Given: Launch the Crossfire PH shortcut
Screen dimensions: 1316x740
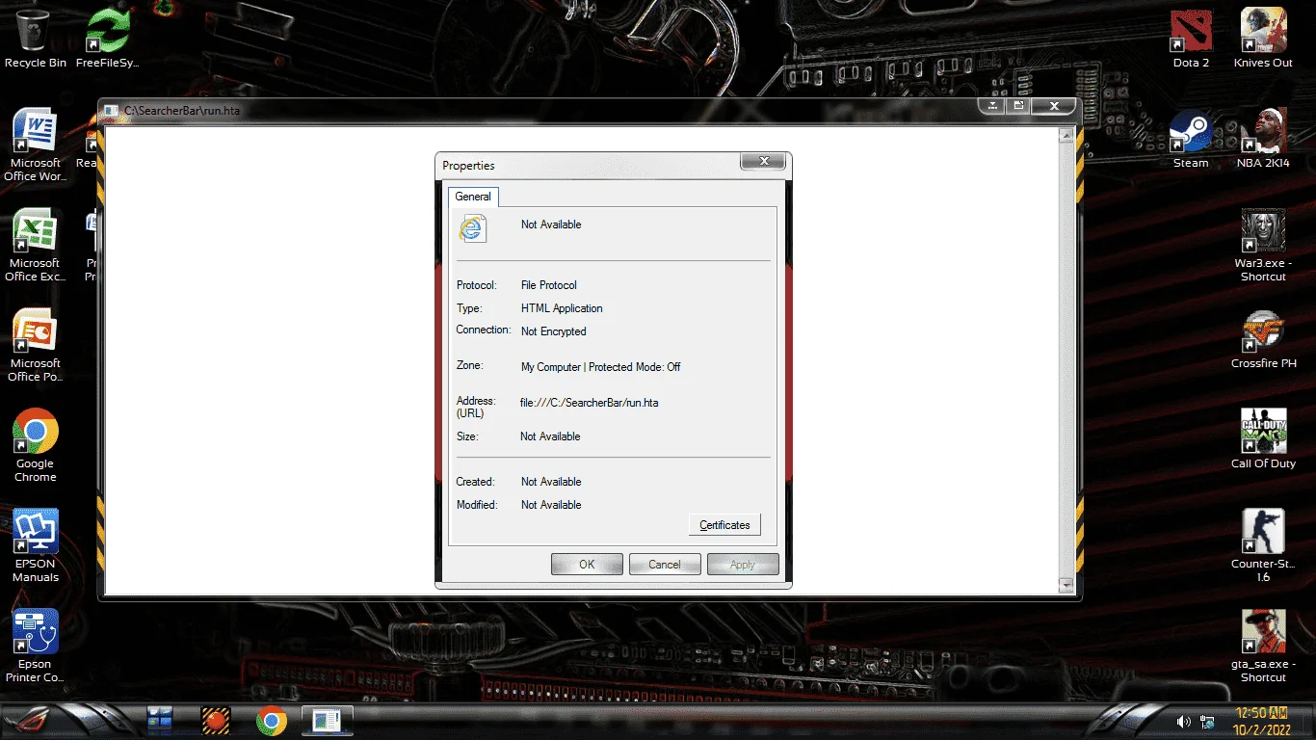Looking at the screenshot, I should pyautogui.click(x=1263, y=339).
